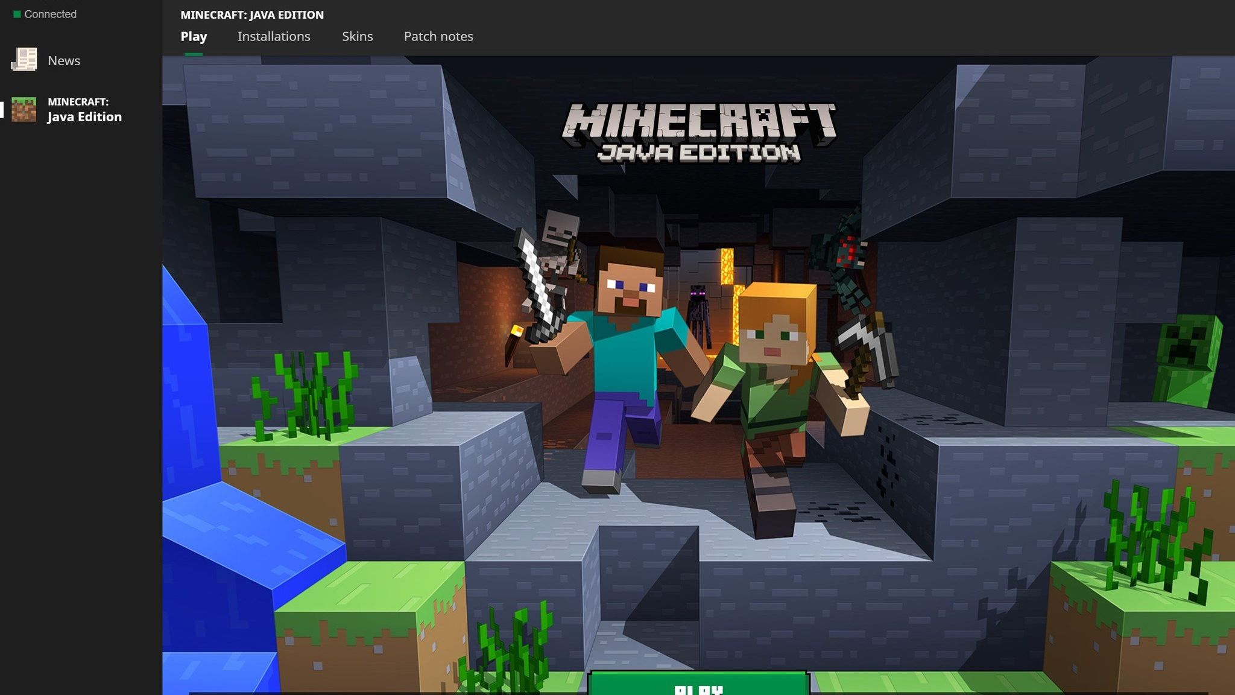View the Patch notes tab

click(x=438, y=36)
